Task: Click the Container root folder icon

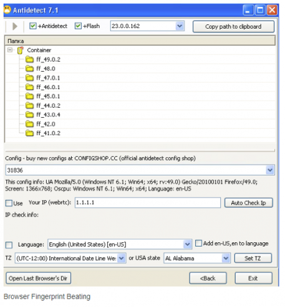Action: [20, 50]
